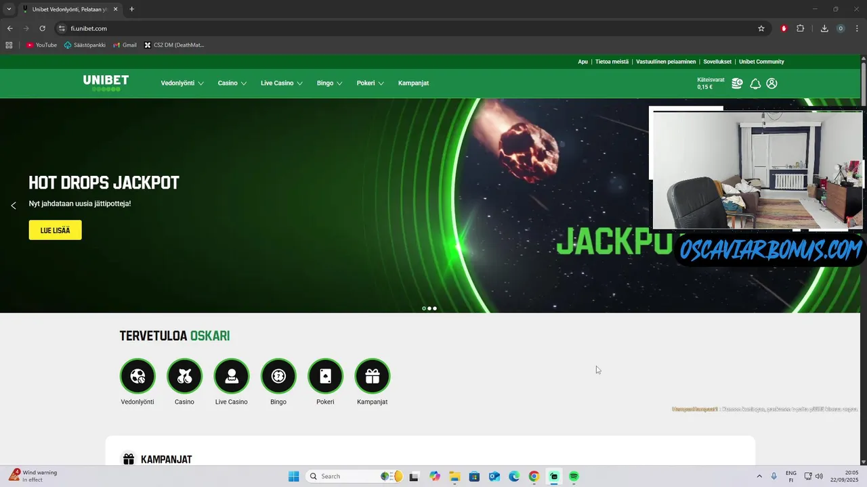This screenshot has height=487, width=867.
Task: Open the CS2 DM bookmark
Action: click(x=174, y=45)
